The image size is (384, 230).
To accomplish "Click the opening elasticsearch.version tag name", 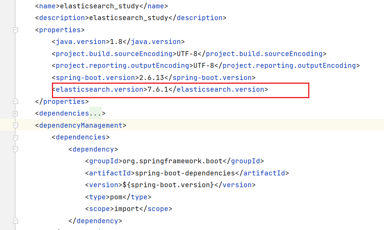I will (x=99, y=89).
